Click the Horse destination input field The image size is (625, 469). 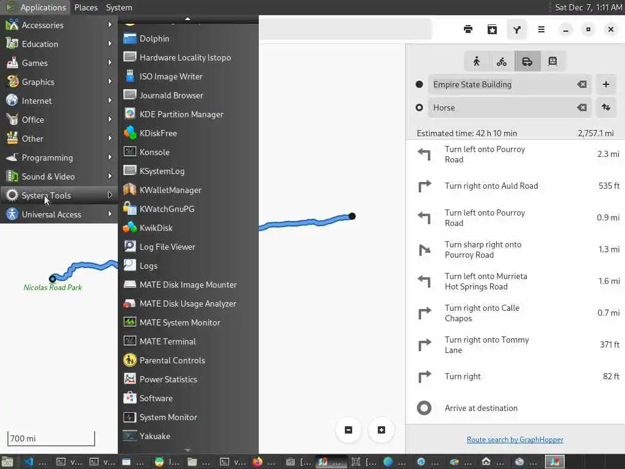pos(510,107)
